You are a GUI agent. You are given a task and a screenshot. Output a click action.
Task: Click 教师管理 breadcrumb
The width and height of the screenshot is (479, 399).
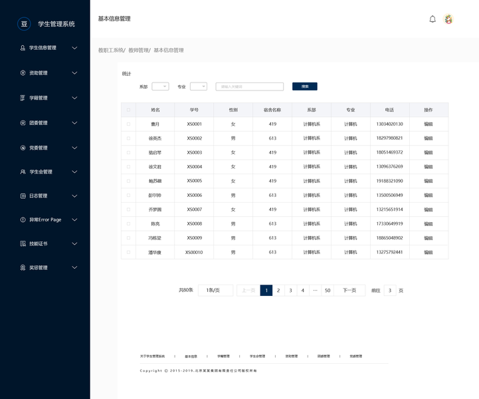coord(138,50)
